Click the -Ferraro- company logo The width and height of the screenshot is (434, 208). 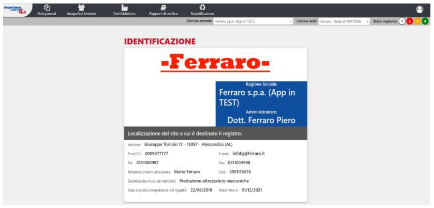(x=215, y=64)
